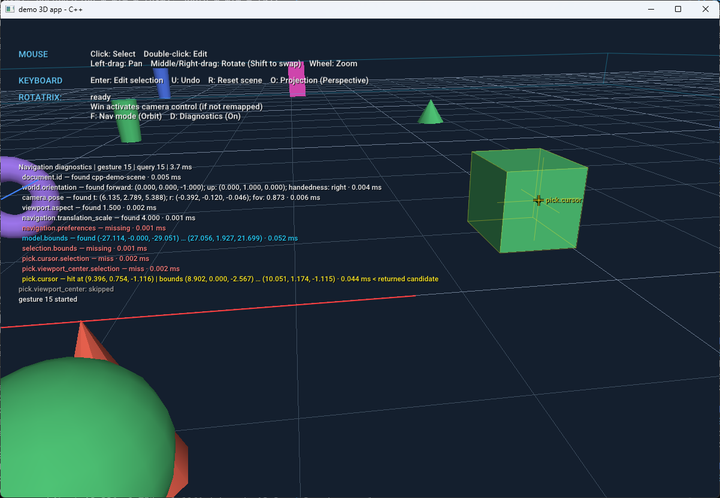
Task: Click the 'R: Reset scene' hint text
Action: point(235,80)
